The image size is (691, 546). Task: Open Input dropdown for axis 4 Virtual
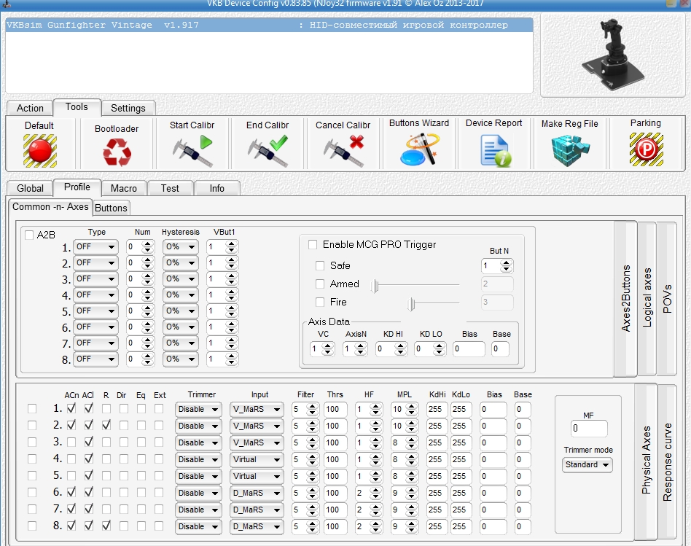(x=257, y=459)
